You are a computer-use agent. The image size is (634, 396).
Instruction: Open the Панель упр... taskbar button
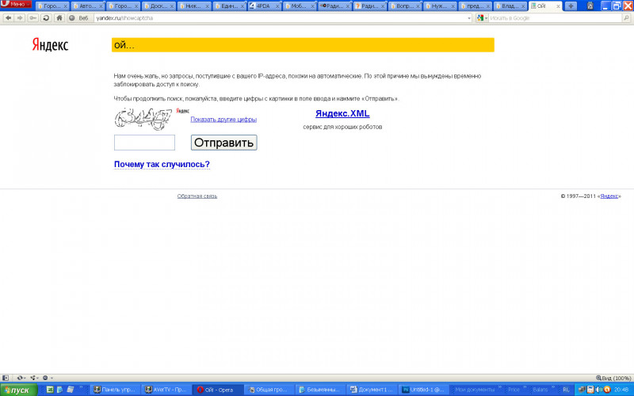(115, 390)
